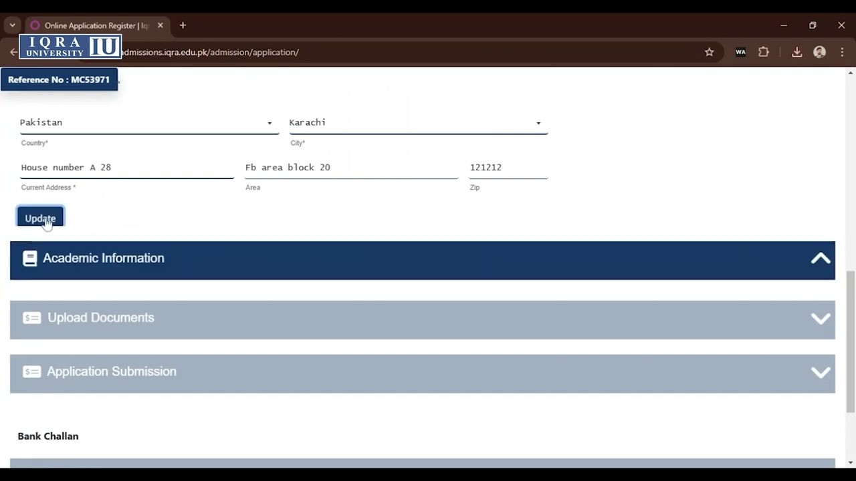The image size is (856, 481).
Task: Click the Bank Challan heading
Action: (48, 436)
